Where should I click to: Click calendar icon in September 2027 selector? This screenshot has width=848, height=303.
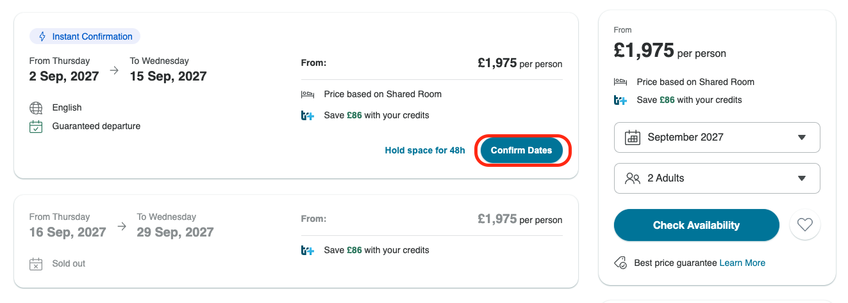(x=633, y=137)
